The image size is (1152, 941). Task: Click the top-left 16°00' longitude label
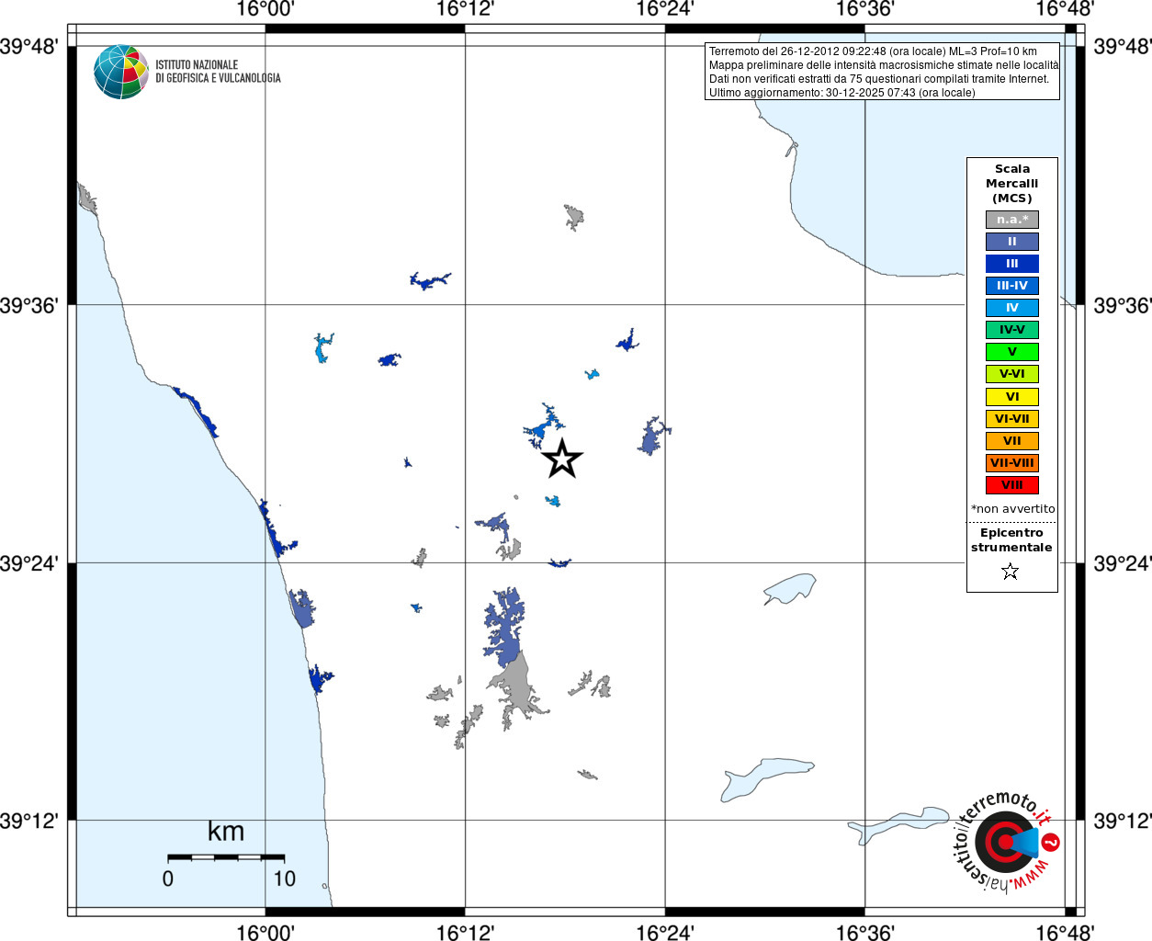(x=265, y=9)
